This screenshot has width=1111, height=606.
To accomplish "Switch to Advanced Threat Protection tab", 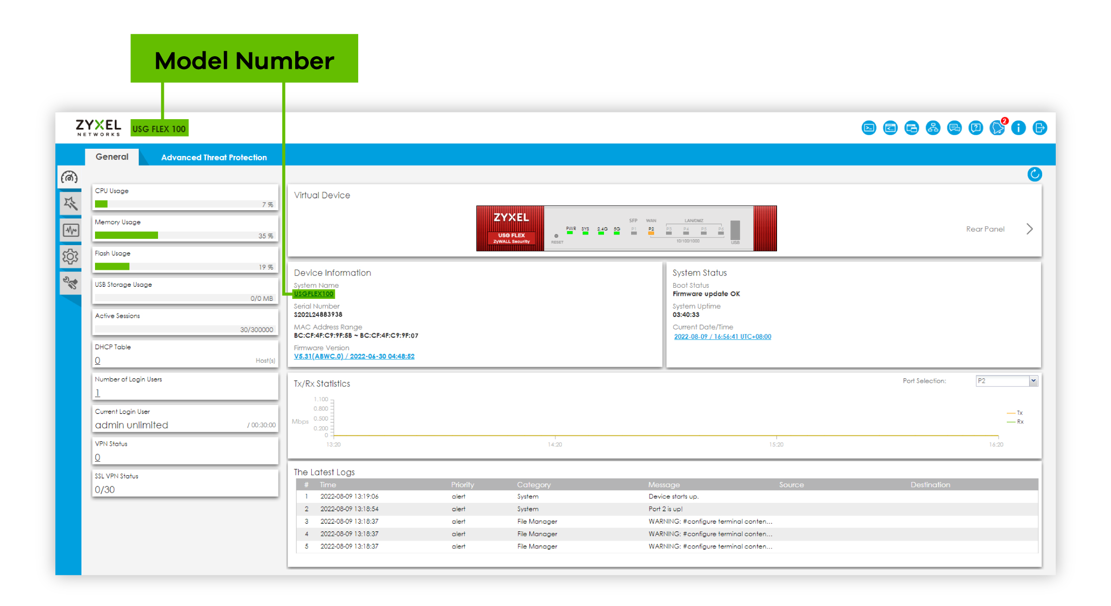I will point(214,157).
